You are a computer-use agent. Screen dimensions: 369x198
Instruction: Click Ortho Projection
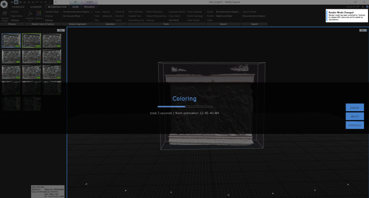[155, 12]
